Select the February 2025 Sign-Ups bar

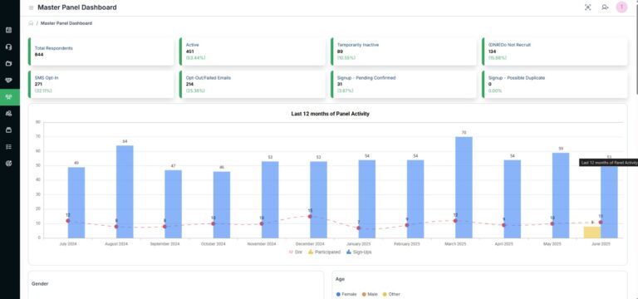click(x=415, y=199)
